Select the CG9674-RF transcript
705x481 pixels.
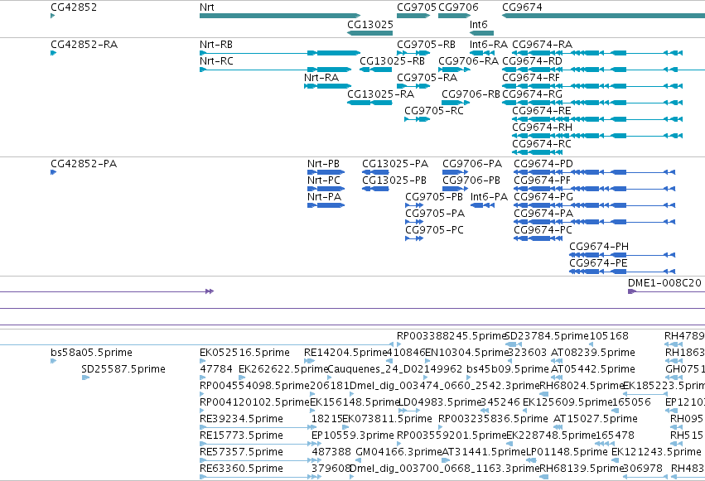pyautogui.click(x=592, y=86)
